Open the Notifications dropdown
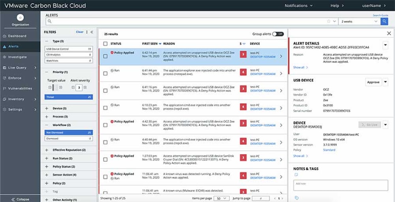 299,6
